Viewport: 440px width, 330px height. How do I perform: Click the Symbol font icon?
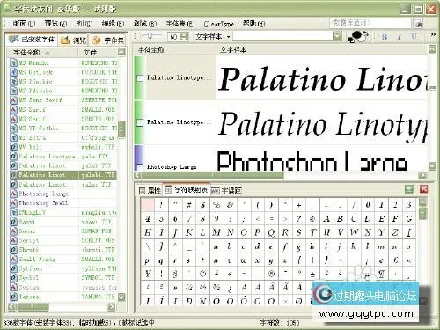pyautogui.click(x=13, y=278)
